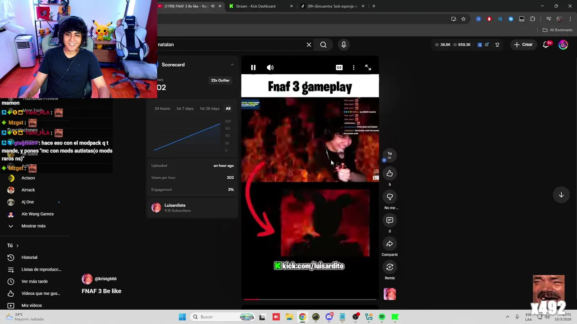This screenshot has width=577, height=324.
Task: Open the YouTube account avatar menu
Action: 563,45
